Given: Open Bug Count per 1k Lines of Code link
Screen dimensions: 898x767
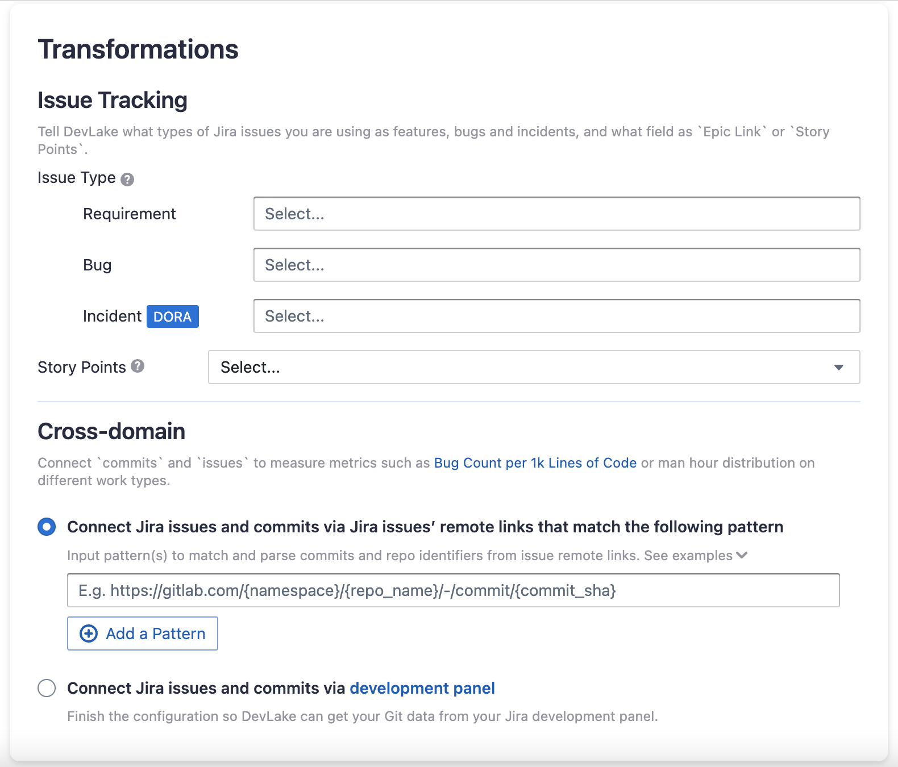Looking at the screenshot, I should 535,463.
